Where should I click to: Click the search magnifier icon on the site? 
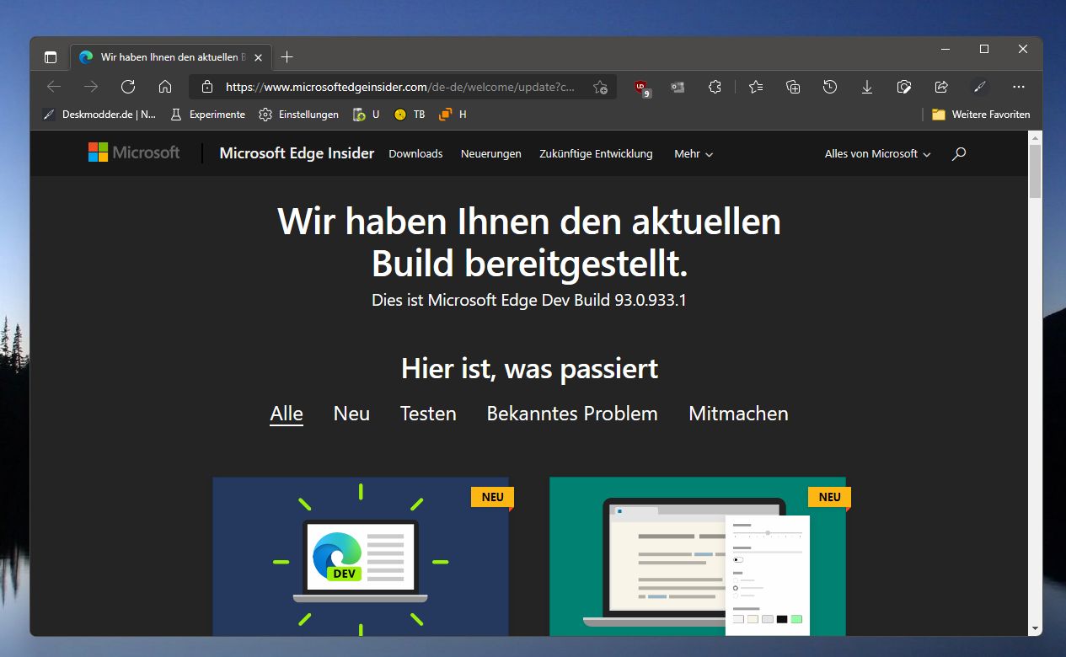[x=958, y=154]
